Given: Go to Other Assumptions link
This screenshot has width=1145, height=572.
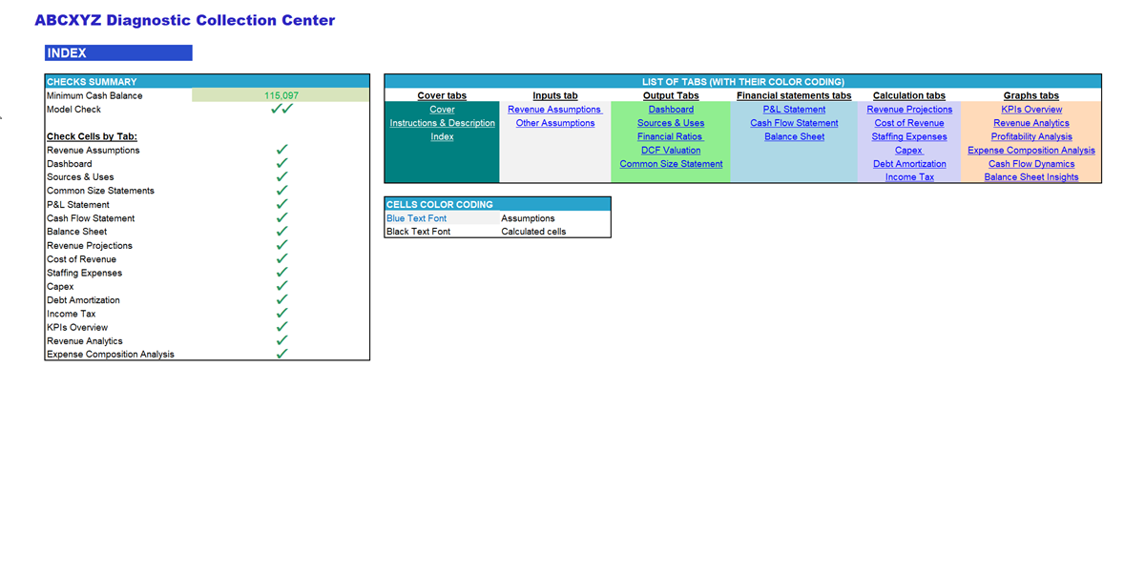Looking at the screenshot, I should pos(555,123).
